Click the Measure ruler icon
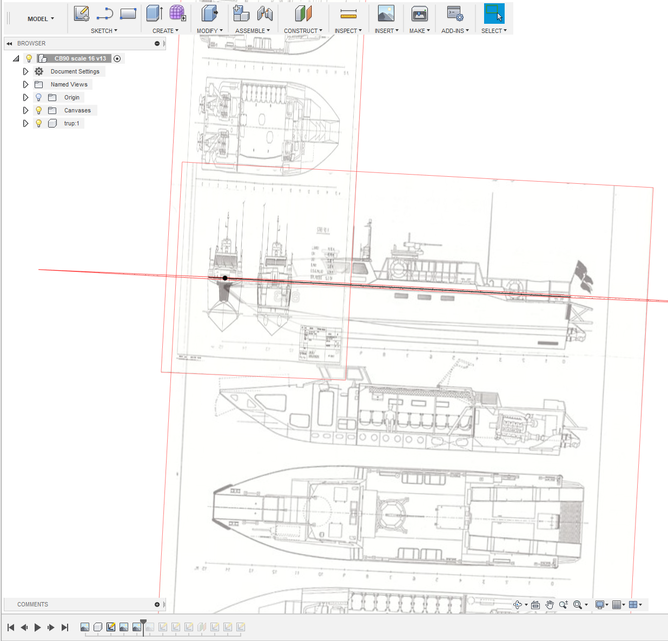The image size is (668, 641). coord(348,14)
